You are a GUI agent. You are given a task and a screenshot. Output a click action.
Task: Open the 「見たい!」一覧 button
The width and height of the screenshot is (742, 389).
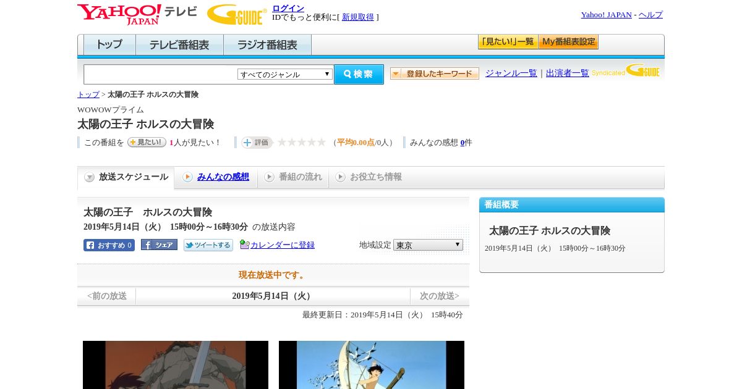point(508,42)
